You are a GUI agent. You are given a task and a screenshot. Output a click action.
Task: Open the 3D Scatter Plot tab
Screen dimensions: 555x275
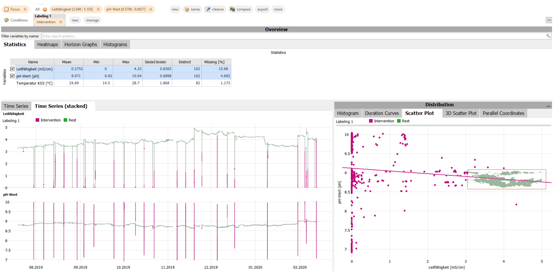[461, 113]
